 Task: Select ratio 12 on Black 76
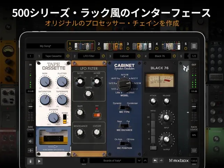(x=153, y=124)
